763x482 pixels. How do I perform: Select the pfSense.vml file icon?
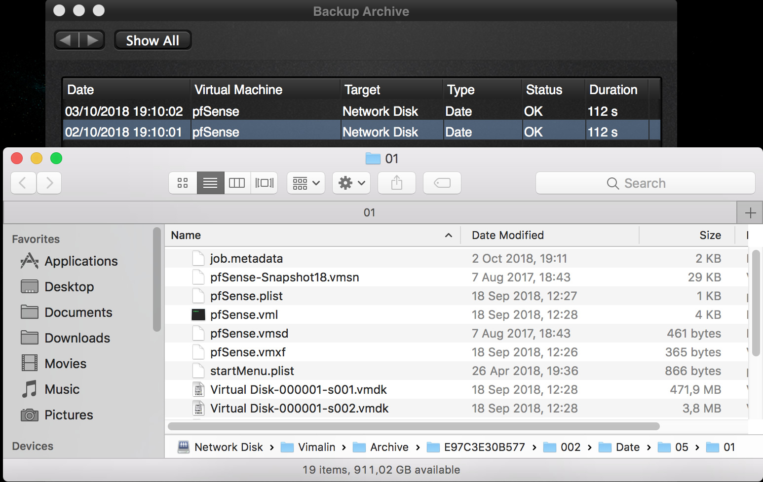click(x=198, y=314)
